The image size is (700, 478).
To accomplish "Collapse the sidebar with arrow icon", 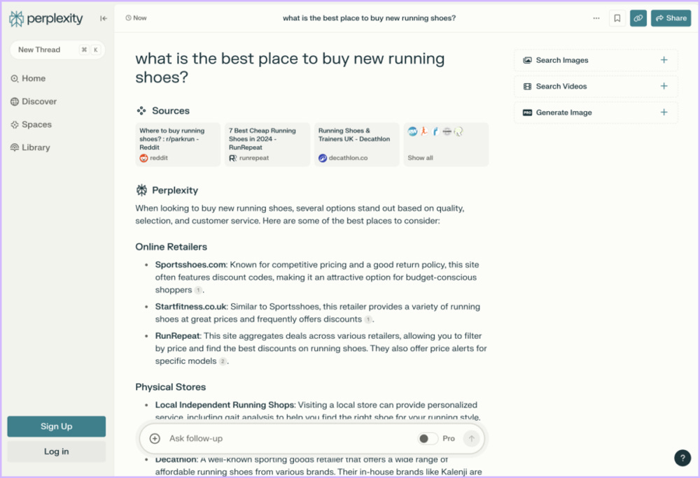I will tap(104, 18).
